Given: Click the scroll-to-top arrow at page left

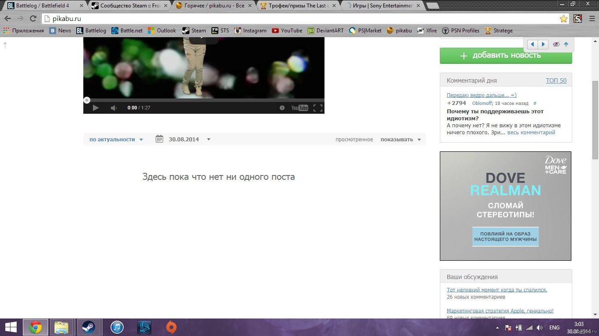Looking at the screenshot, I should 5,45.
